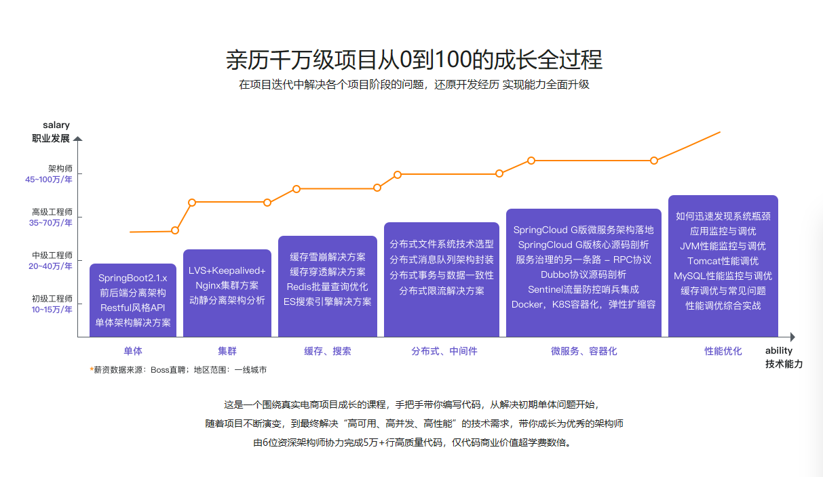Click JVM性能监控与调优 text
823x477 pixels.
point(723,246)
